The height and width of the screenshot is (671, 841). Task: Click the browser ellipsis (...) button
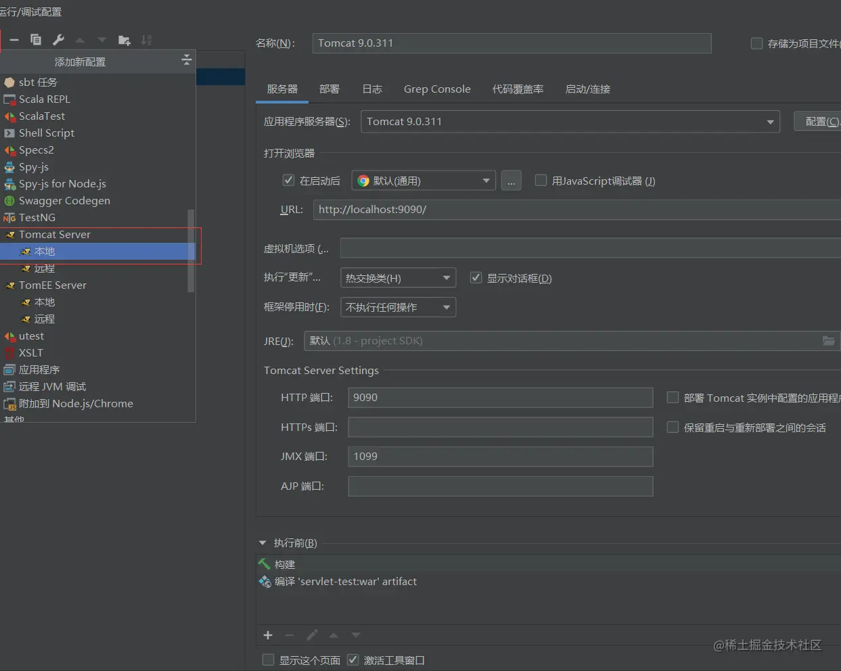(x=512, y=181)
